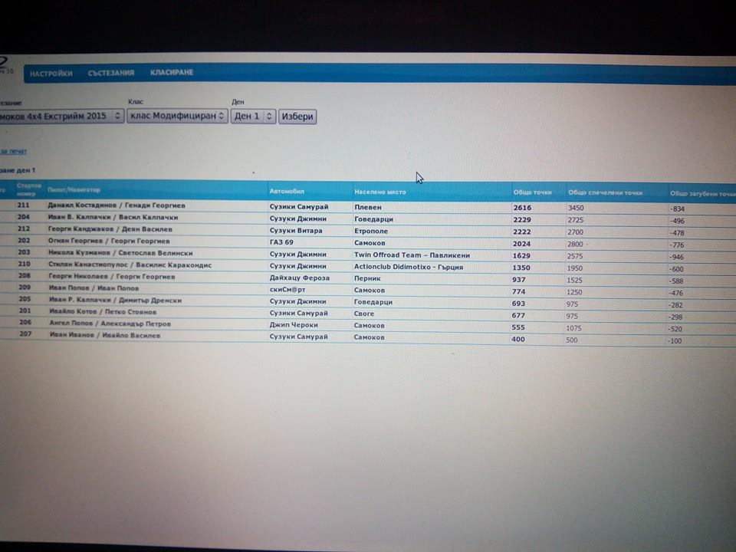Image resolution: width=736 pixels, height=552 pixels.
Task: Click total points value 2024
Action: [x=521, y=244]
